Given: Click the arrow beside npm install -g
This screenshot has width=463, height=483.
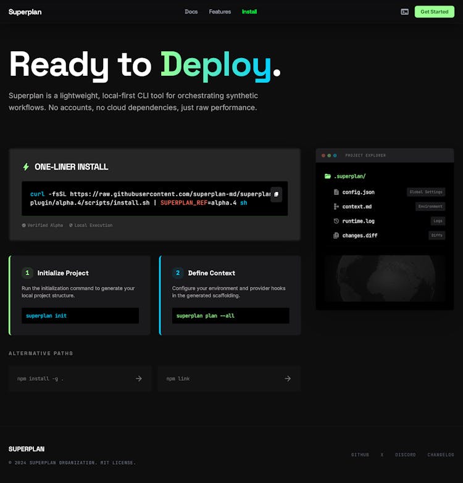Looking at the screenshot, I should pyautogui.click(x=139, y=379).
